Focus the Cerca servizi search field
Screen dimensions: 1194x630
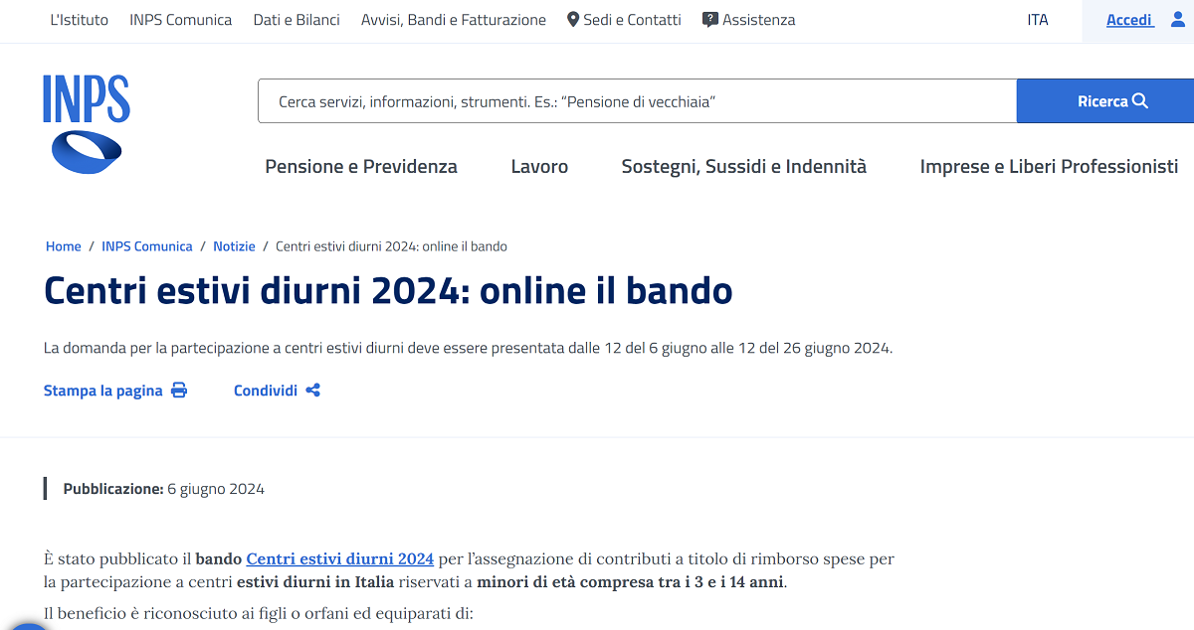[x=637, y=101]
